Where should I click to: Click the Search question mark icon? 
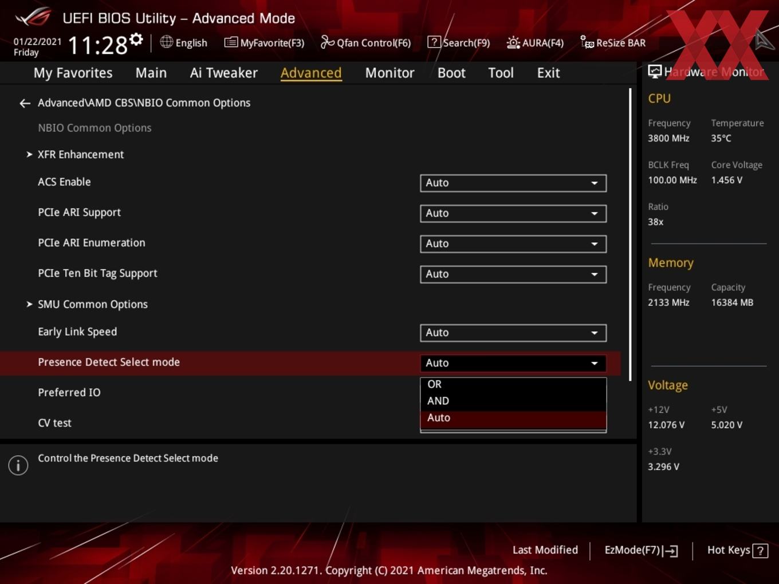coord(434,42)
